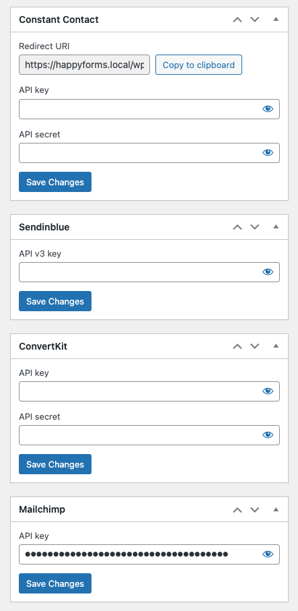Screen dimensions: 298x611
Task: Collapse the Sendinblue panel triangle
Action: click(x=276, y=226)
